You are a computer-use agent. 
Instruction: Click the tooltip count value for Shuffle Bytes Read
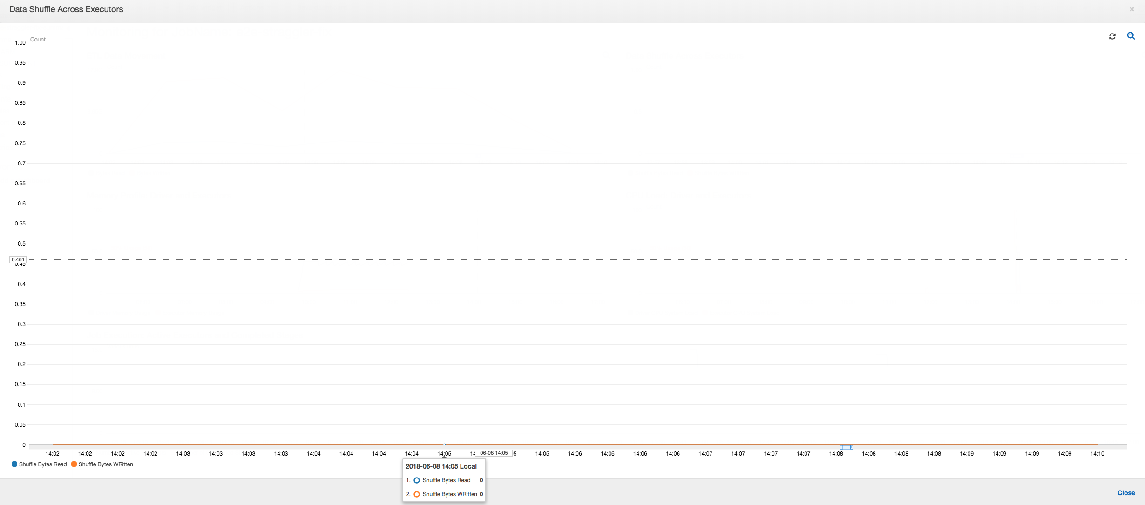tap(482, 480)
